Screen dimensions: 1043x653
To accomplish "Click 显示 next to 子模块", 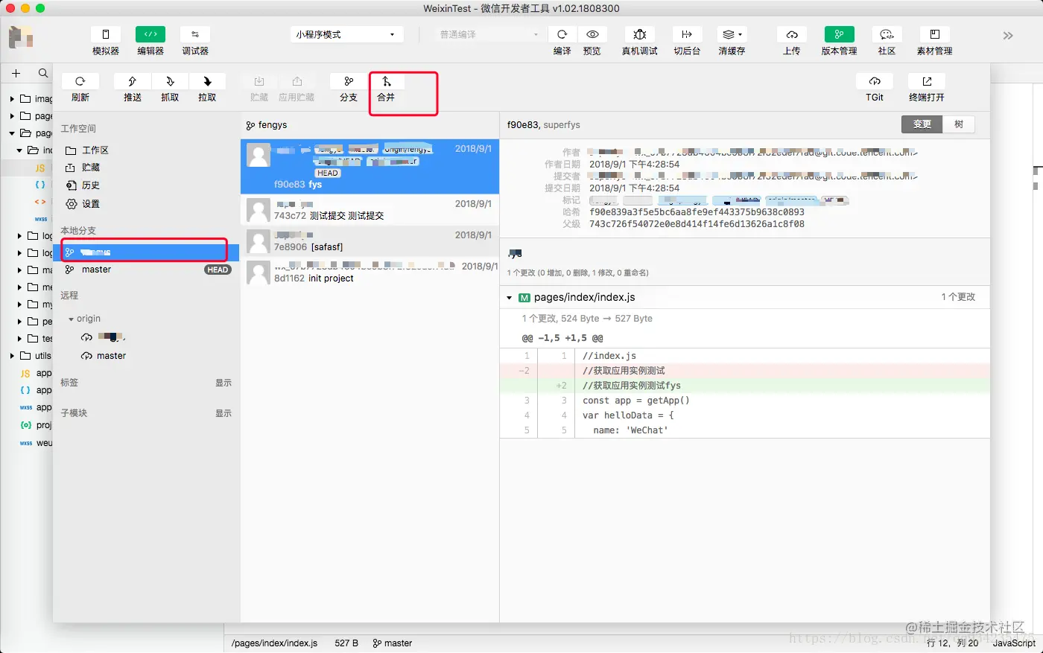I will tap(223, 413).
